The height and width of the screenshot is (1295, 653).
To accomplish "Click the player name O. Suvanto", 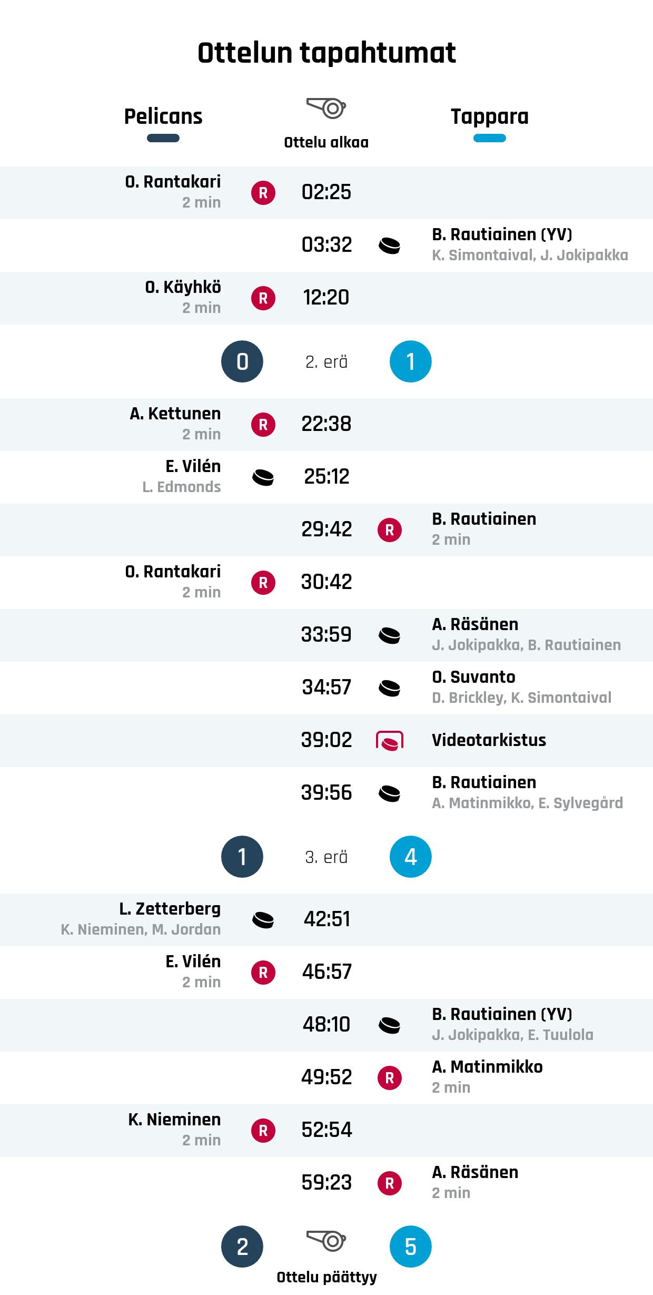I will coord(473,677).
